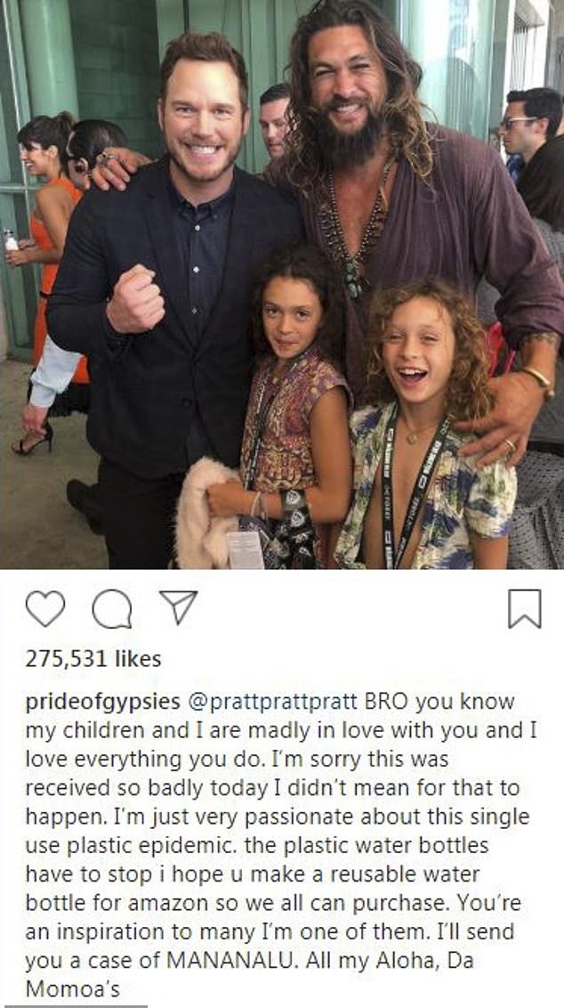The image size is (564, 1008).
Task: Like the post with the heart icon
Action: pos(45,608)
